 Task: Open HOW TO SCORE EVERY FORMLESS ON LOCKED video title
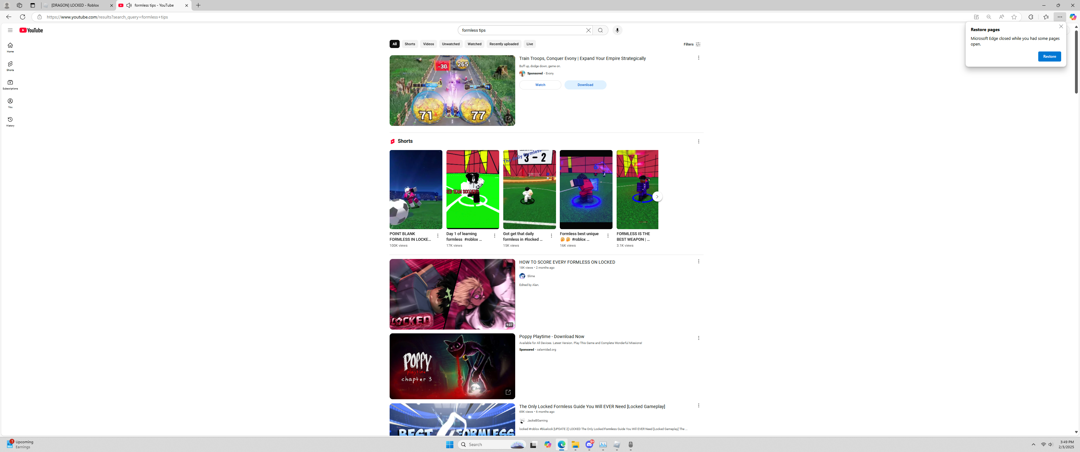click(x=567, y=262)
